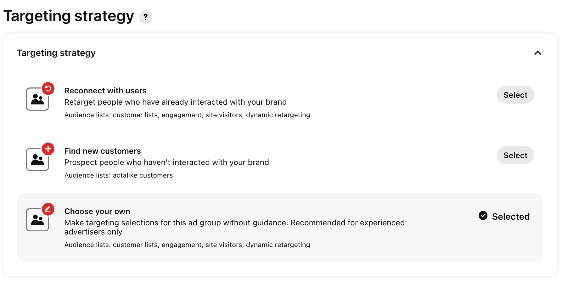Image resolution: width=562 pixels, height=281 pixels.
Task: Open the Targeting strategy help question mark
Action: pyautogui.click(x=145, y=17)
